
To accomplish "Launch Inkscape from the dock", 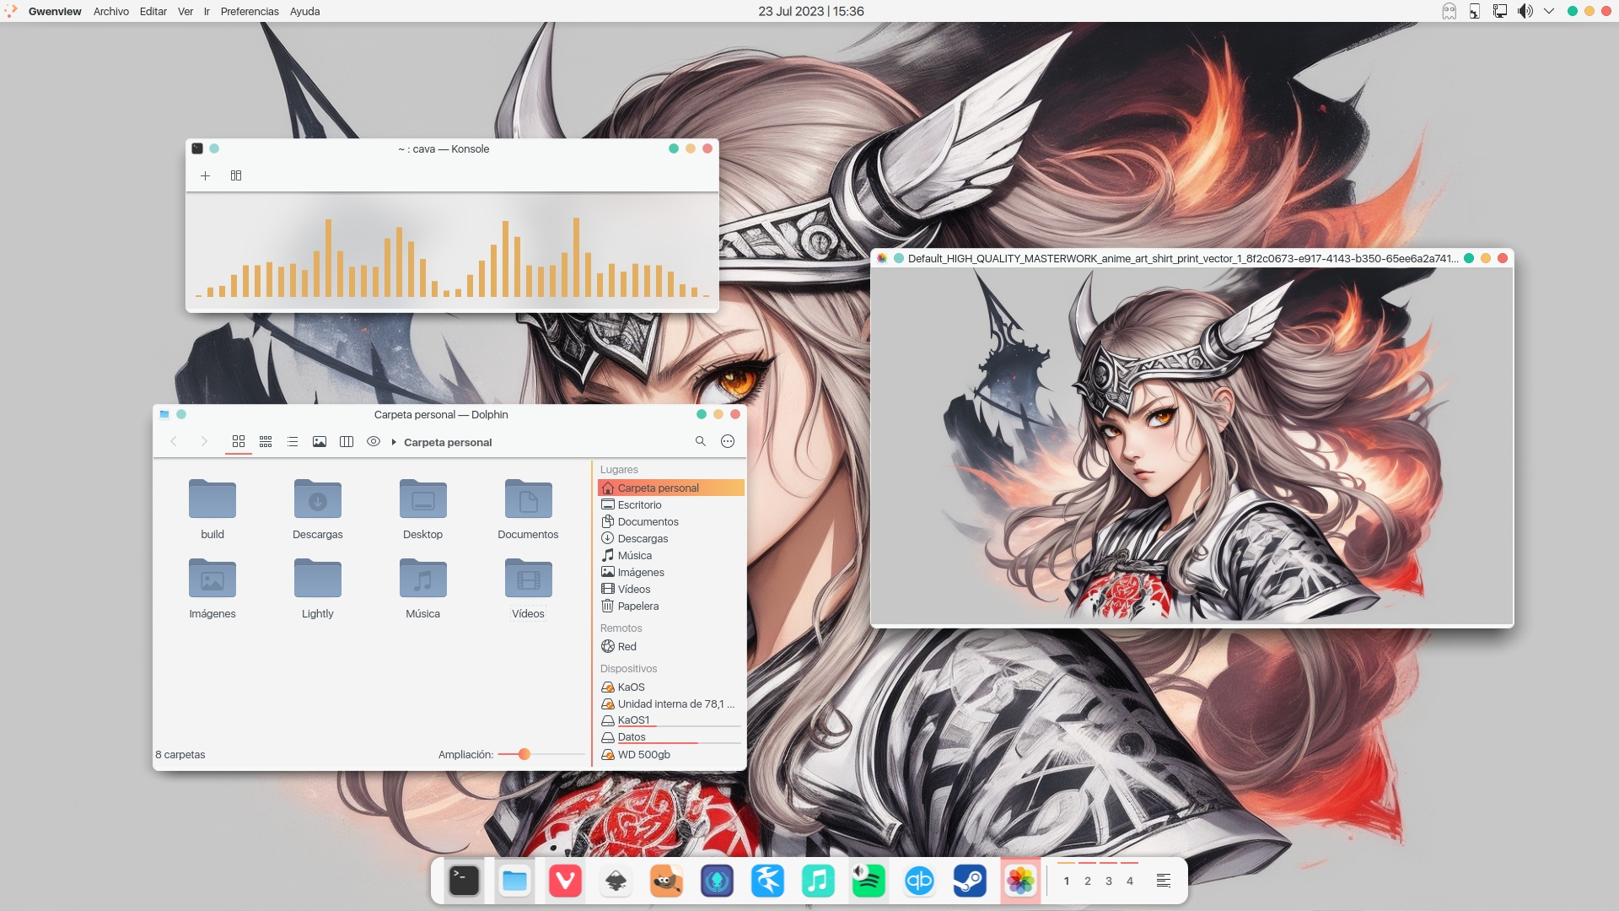I will [616, 881].
